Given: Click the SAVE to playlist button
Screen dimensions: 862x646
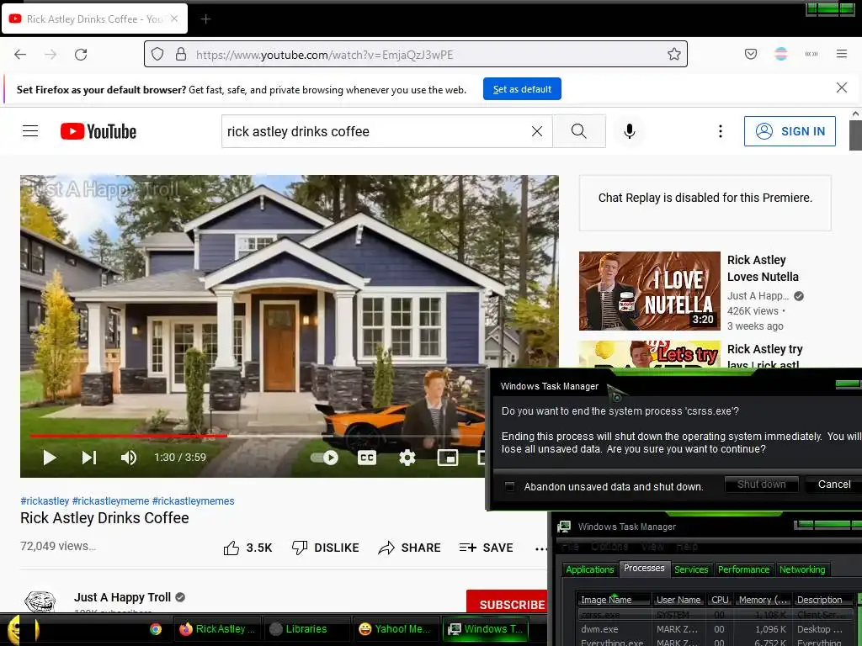Looking at the screenshot, I should [x=486, y=548].
